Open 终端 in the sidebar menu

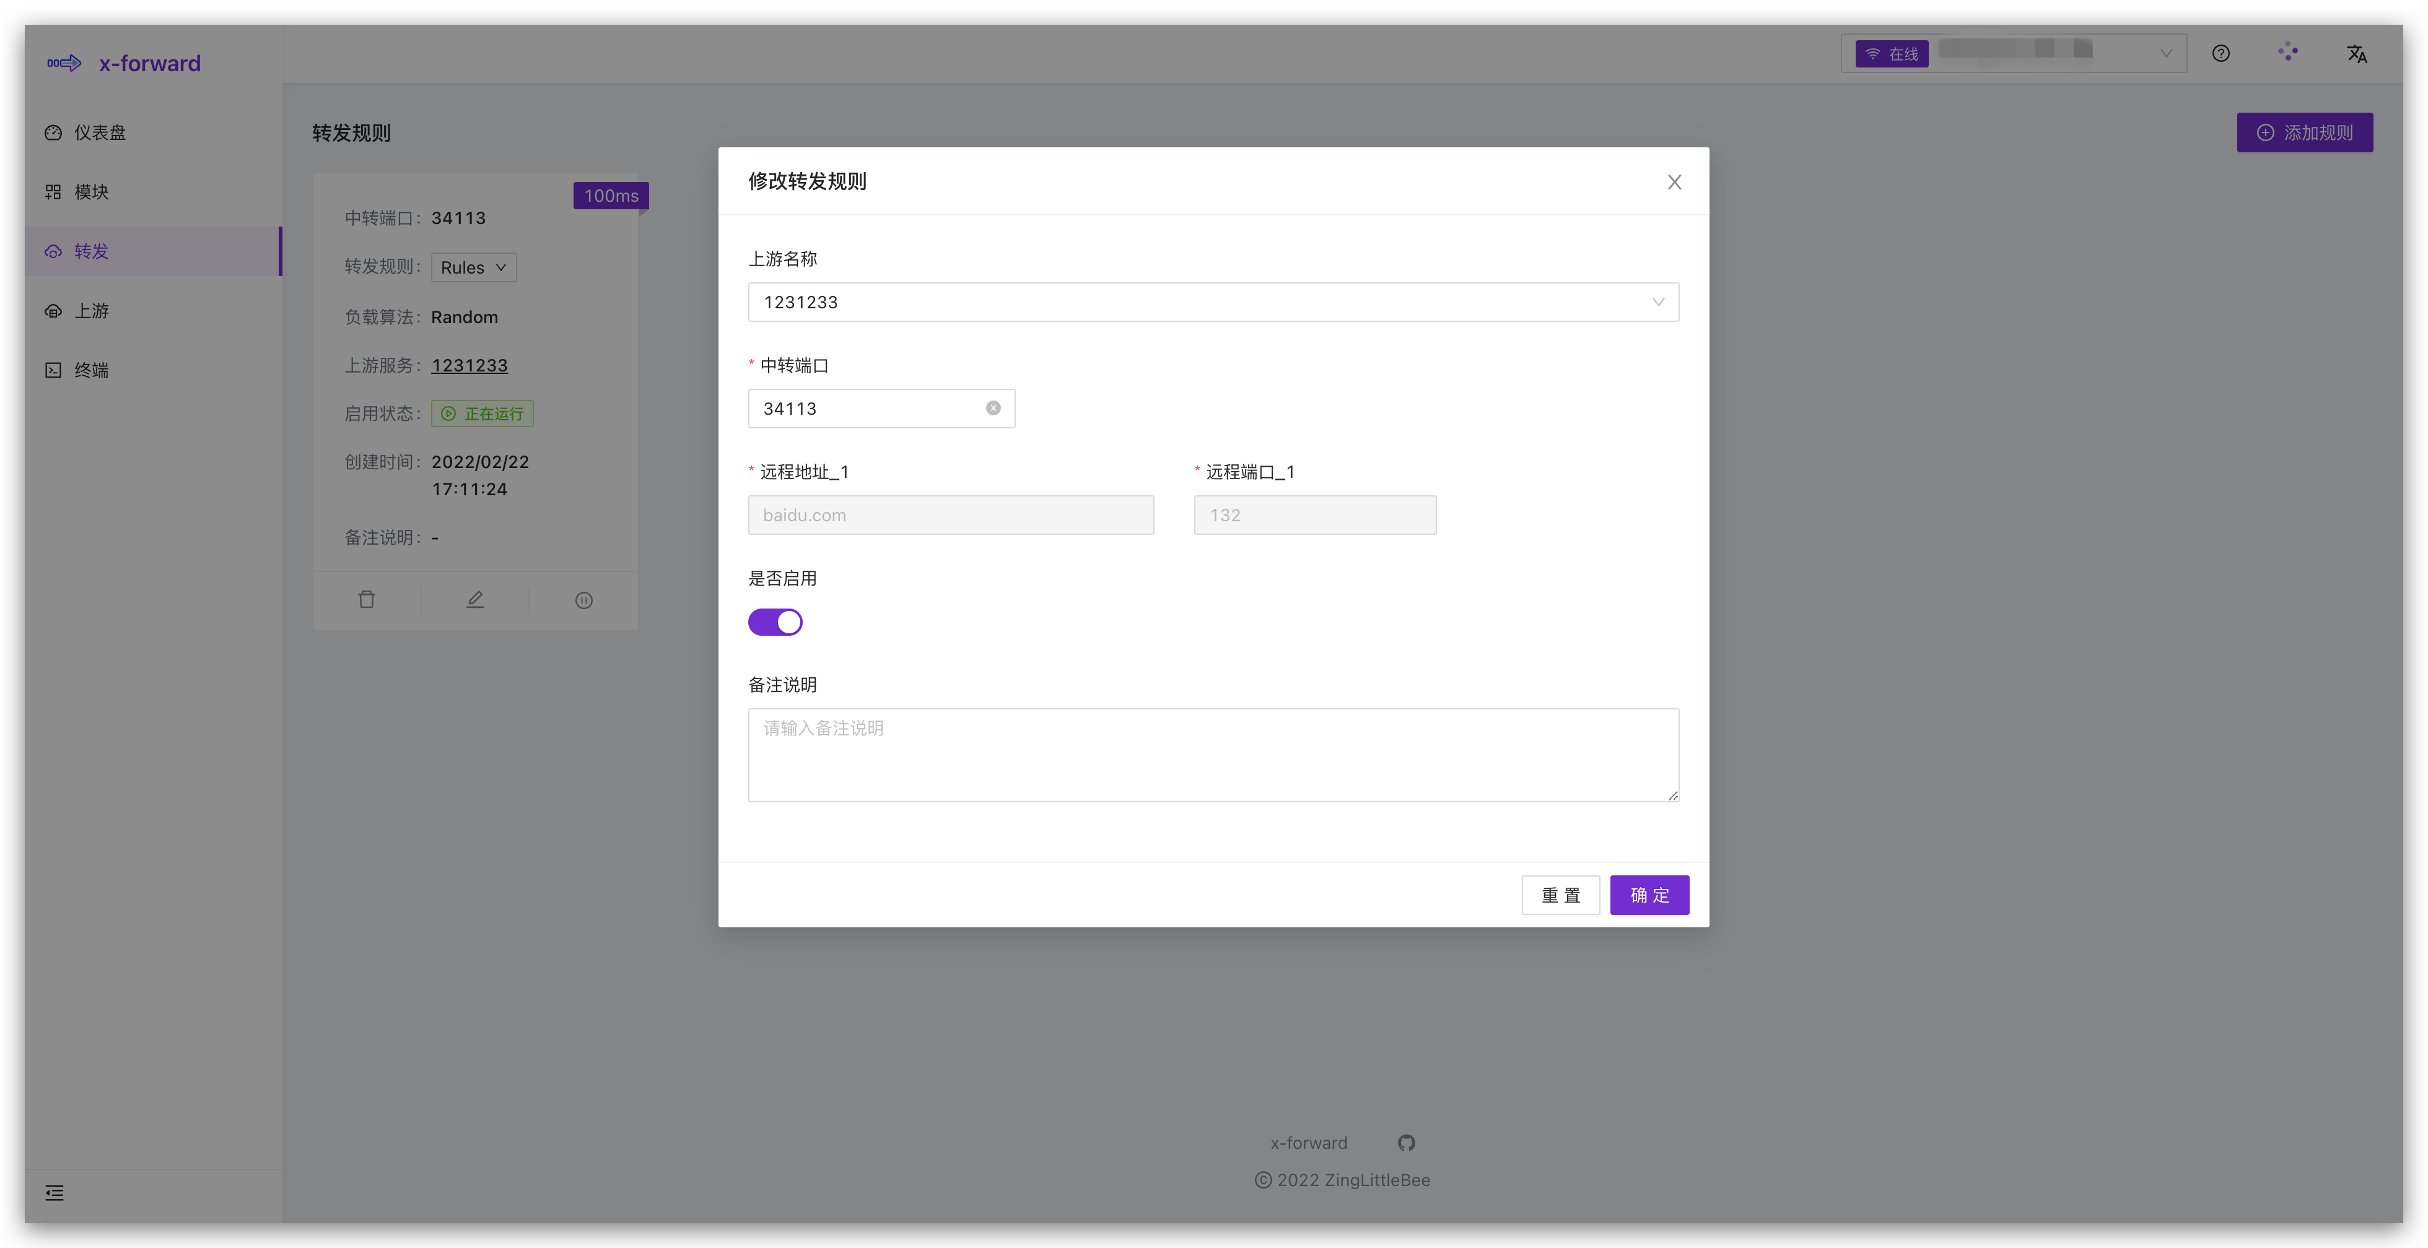tap(92, 370)
